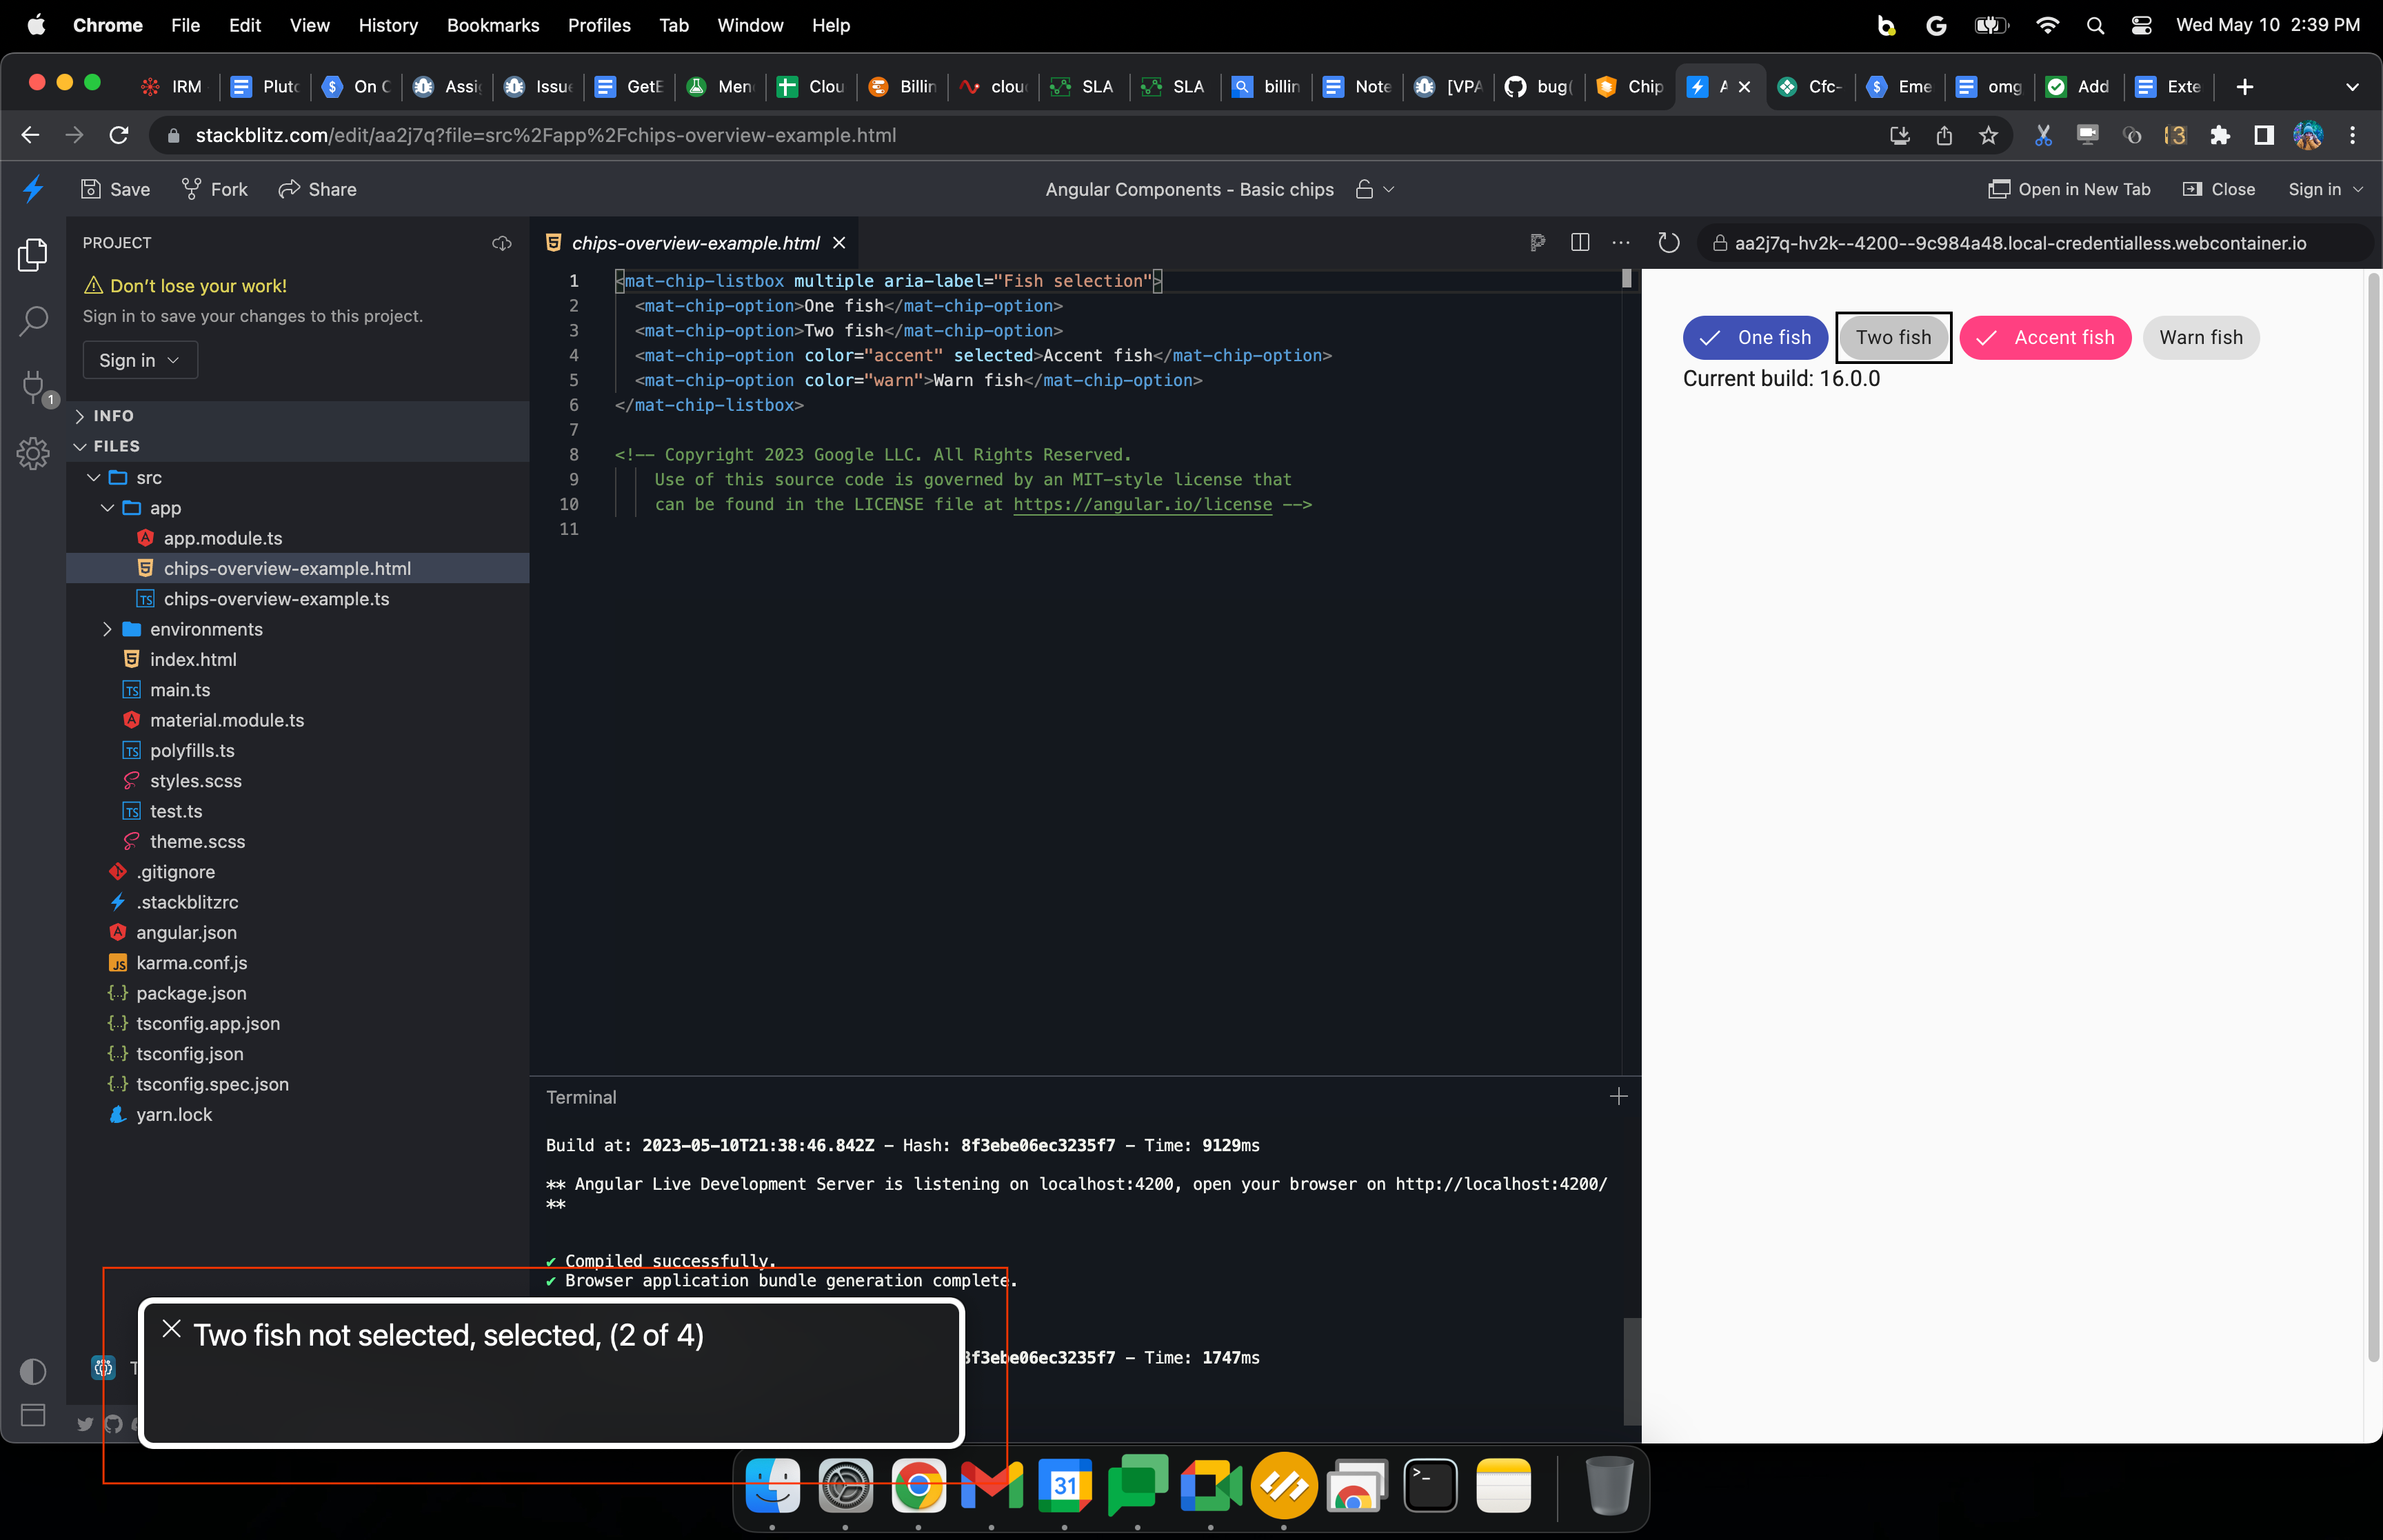Fork the project
Image resolution: width=2383 pixels, height=1540 pixels.
[x=214, y=189]
